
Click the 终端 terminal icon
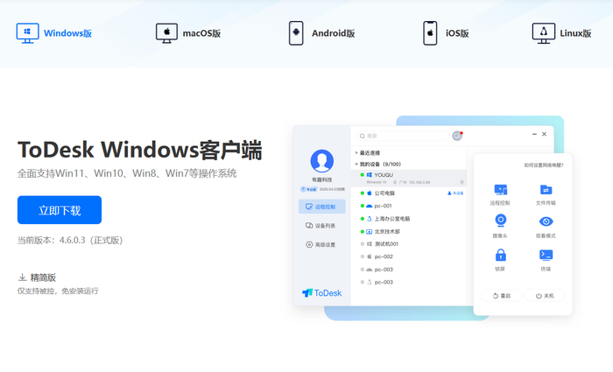pyautogui.click(x=546, y=256)
